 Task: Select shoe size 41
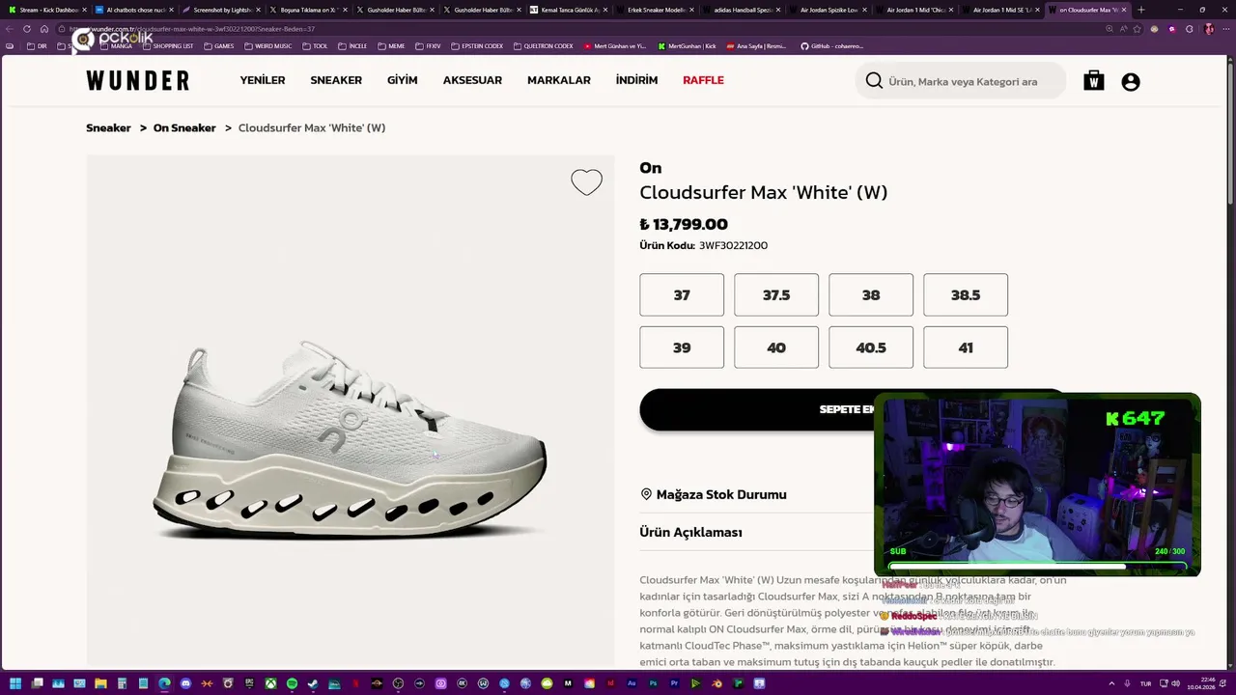966,347
